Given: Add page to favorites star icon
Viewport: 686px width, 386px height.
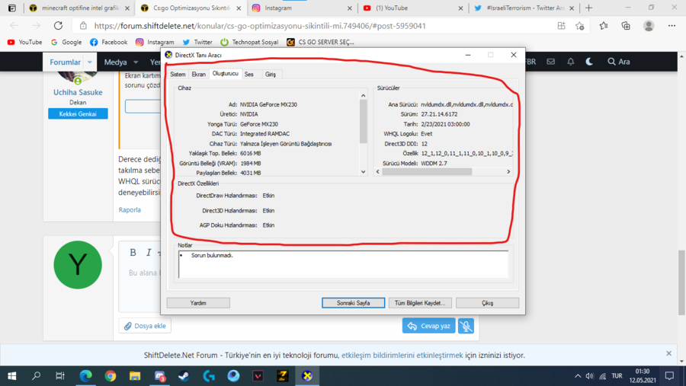Looking at the screenshot, I should (x=580, y=26).
